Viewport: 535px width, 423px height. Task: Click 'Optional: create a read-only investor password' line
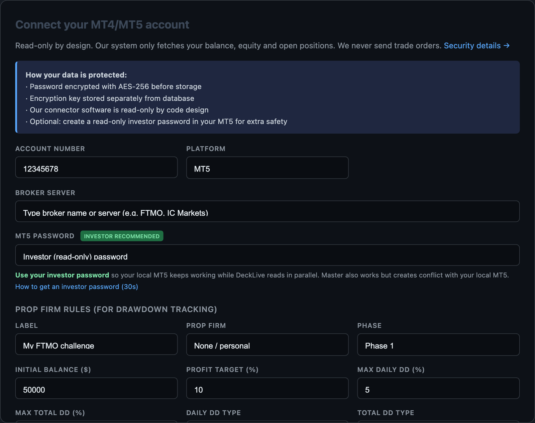[156, 121]
